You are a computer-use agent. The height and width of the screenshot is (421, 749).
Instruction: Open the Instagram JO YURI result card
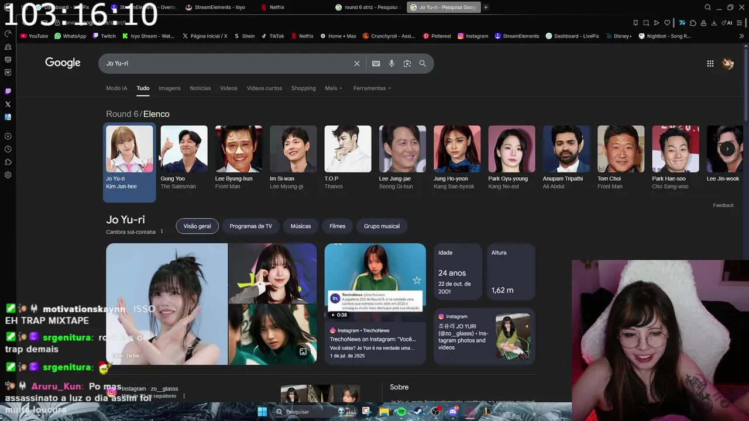[x=484, y=336]
